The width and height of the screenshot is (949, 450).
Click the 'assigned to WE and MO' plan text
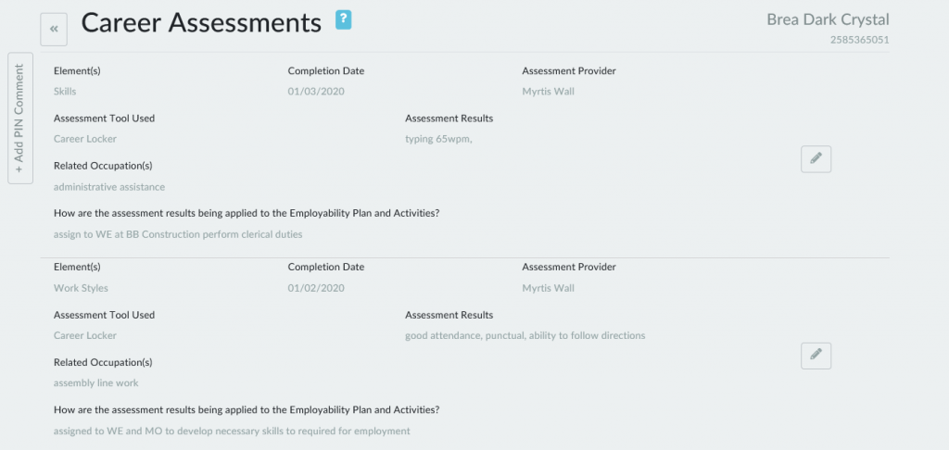pos(232,431)
